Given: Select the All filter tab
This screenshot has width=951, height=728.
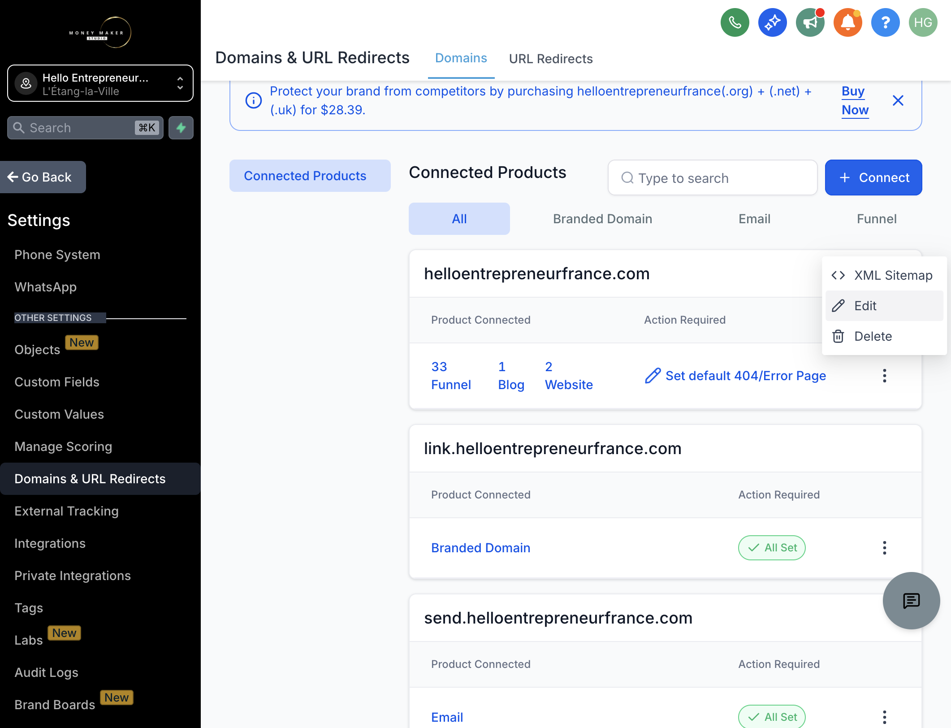Looking at the screenshot, I should pos(459,219).
